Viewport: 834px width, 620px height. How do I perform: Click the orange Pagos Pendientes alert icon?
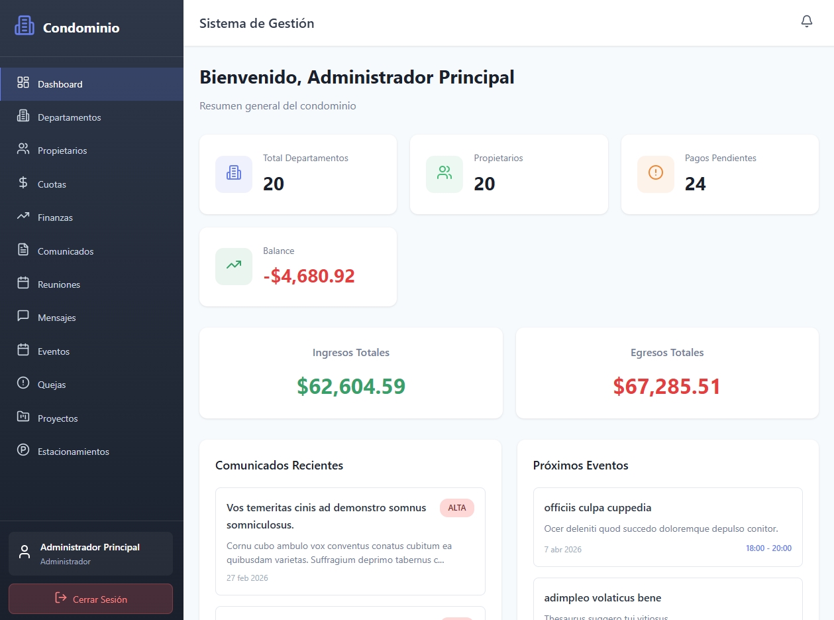655,174
